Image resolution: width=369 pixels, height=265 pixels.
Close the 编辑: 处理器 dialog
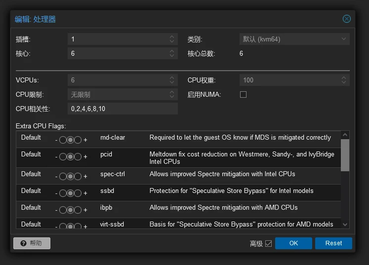tap(346, 19)
